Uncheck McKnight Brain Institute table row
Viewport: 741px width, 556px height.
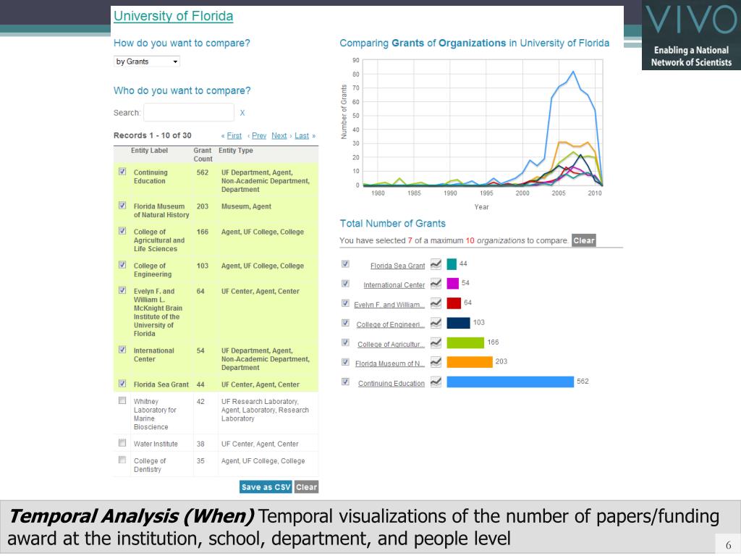[x=122, y=290]
